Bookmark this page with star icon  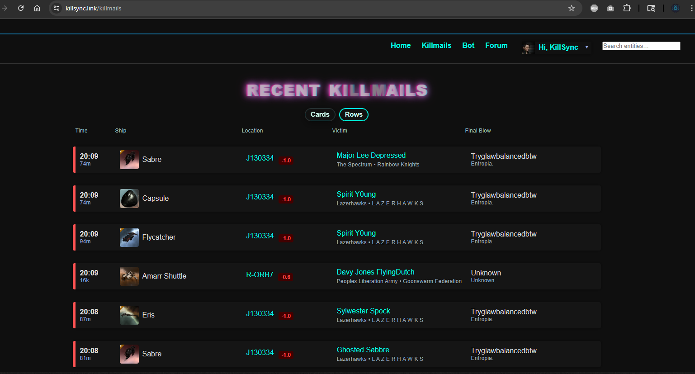572,8
